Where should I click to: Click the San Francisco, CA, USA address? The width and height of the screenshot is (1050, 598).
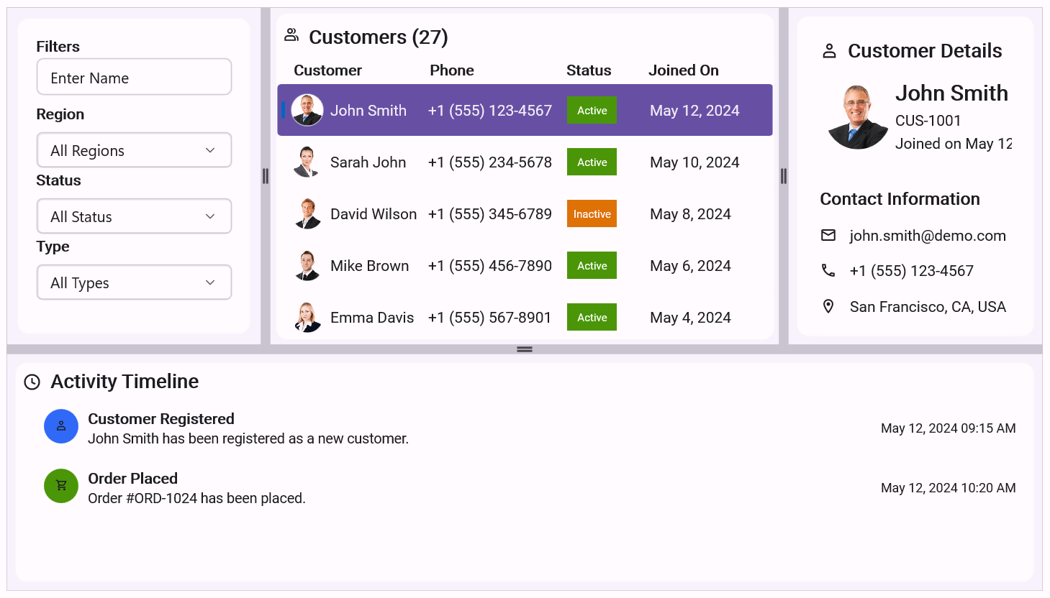[x=928, y=307]
